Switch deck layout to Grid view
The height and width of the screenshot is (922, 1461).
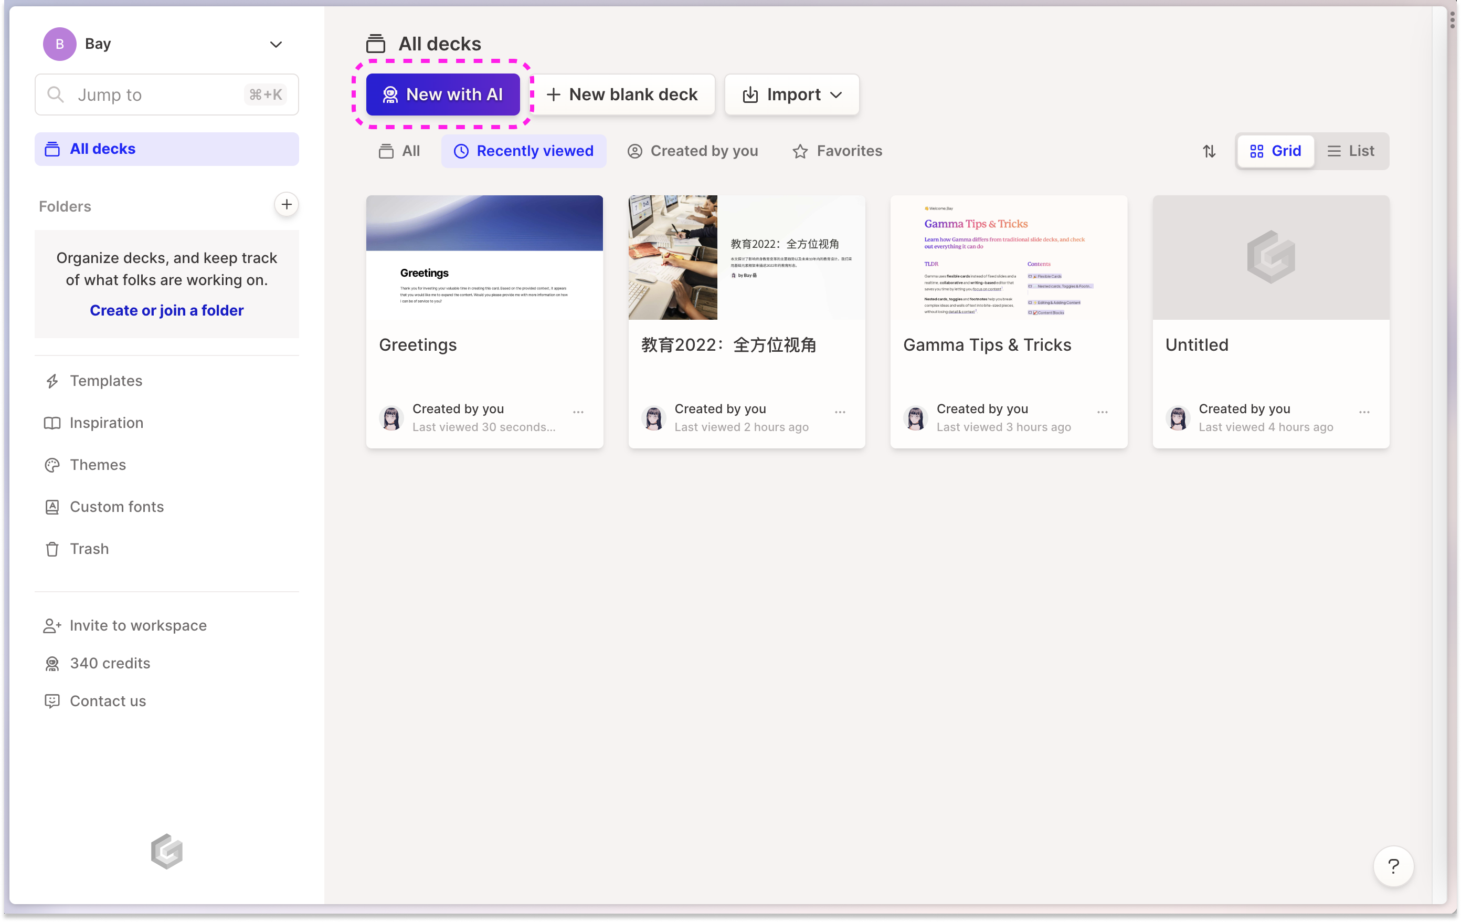(x=1275, y=151)
